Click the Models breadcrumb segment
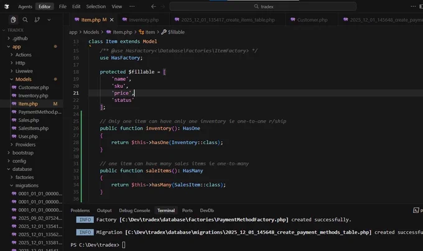 pos(91,32)
